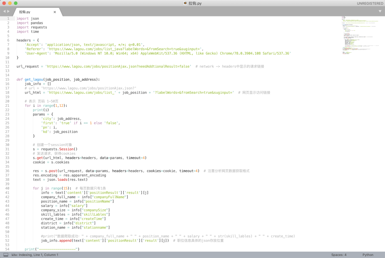Place cursor on 'import pandas' line
Viewport: 385px width, 258px height.
click(30, 23)
